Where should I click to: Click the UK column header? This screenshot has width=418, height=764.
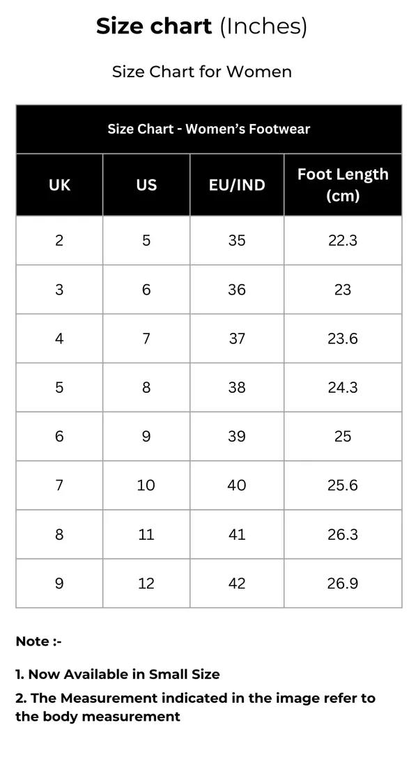59,185
